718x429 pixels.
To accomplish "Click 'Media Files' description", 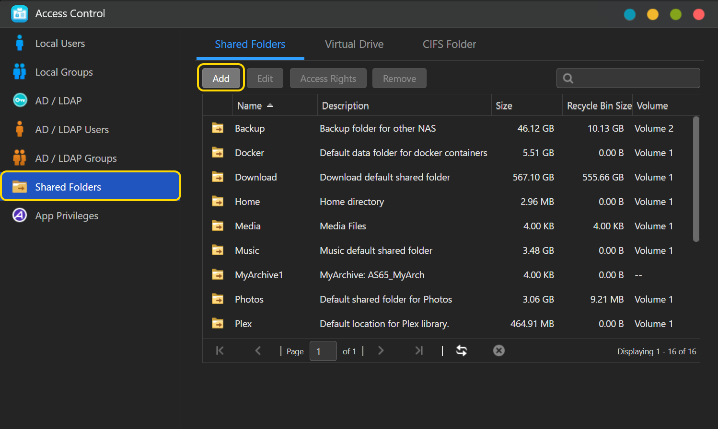I will pyautogui.click(x=343, y=226).
